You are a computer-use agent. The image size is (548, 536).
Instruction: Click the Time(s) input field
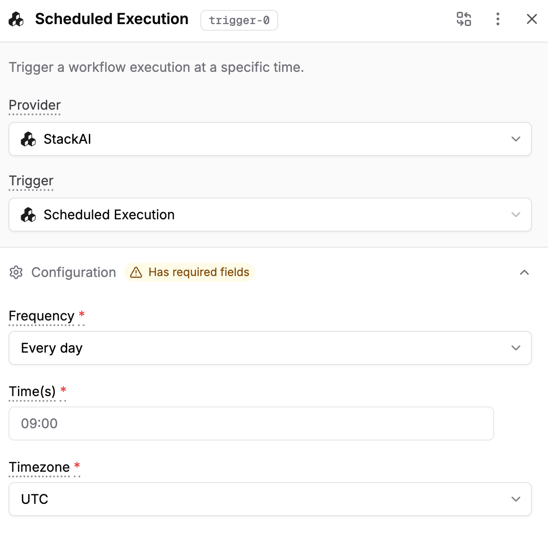(x=251, y=424)
